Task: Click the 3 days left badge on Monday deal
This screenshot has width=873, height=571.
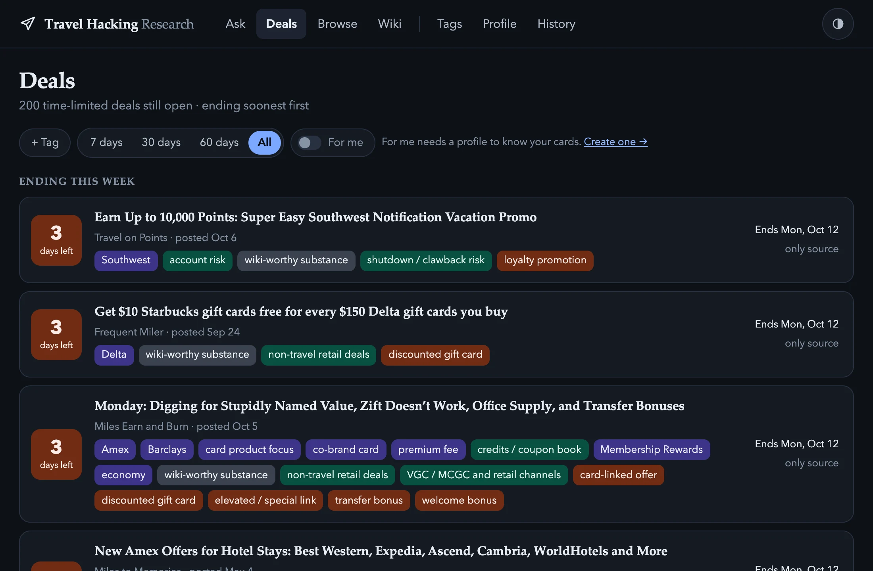Action: click(56, 454)
